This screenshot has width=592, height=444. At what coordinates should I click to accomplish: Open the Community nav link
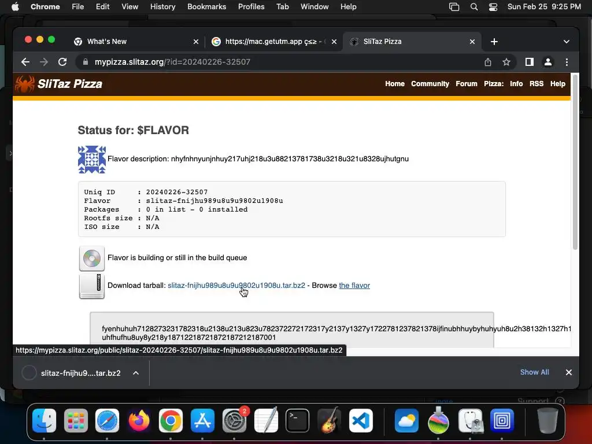[x=430, y=84]
